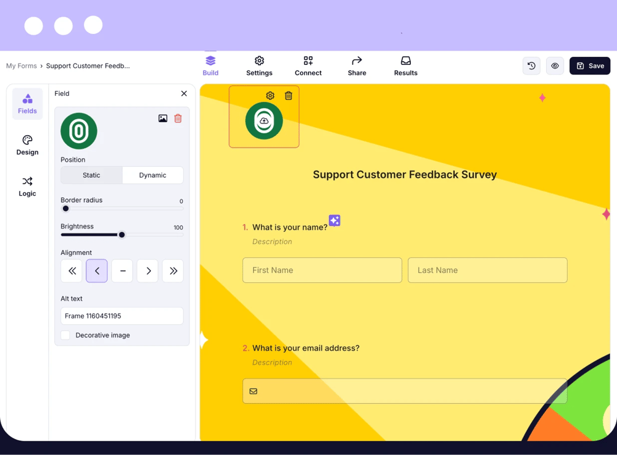The height and width of the screenshot is (455, 617).
Task: Open settings gear above the logo on canvas
Action: point(270,96)
